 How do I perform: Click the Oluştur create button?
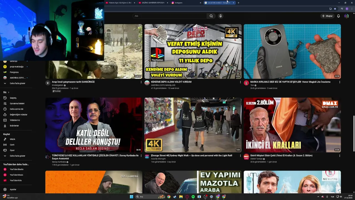click(x=327, y=16)
